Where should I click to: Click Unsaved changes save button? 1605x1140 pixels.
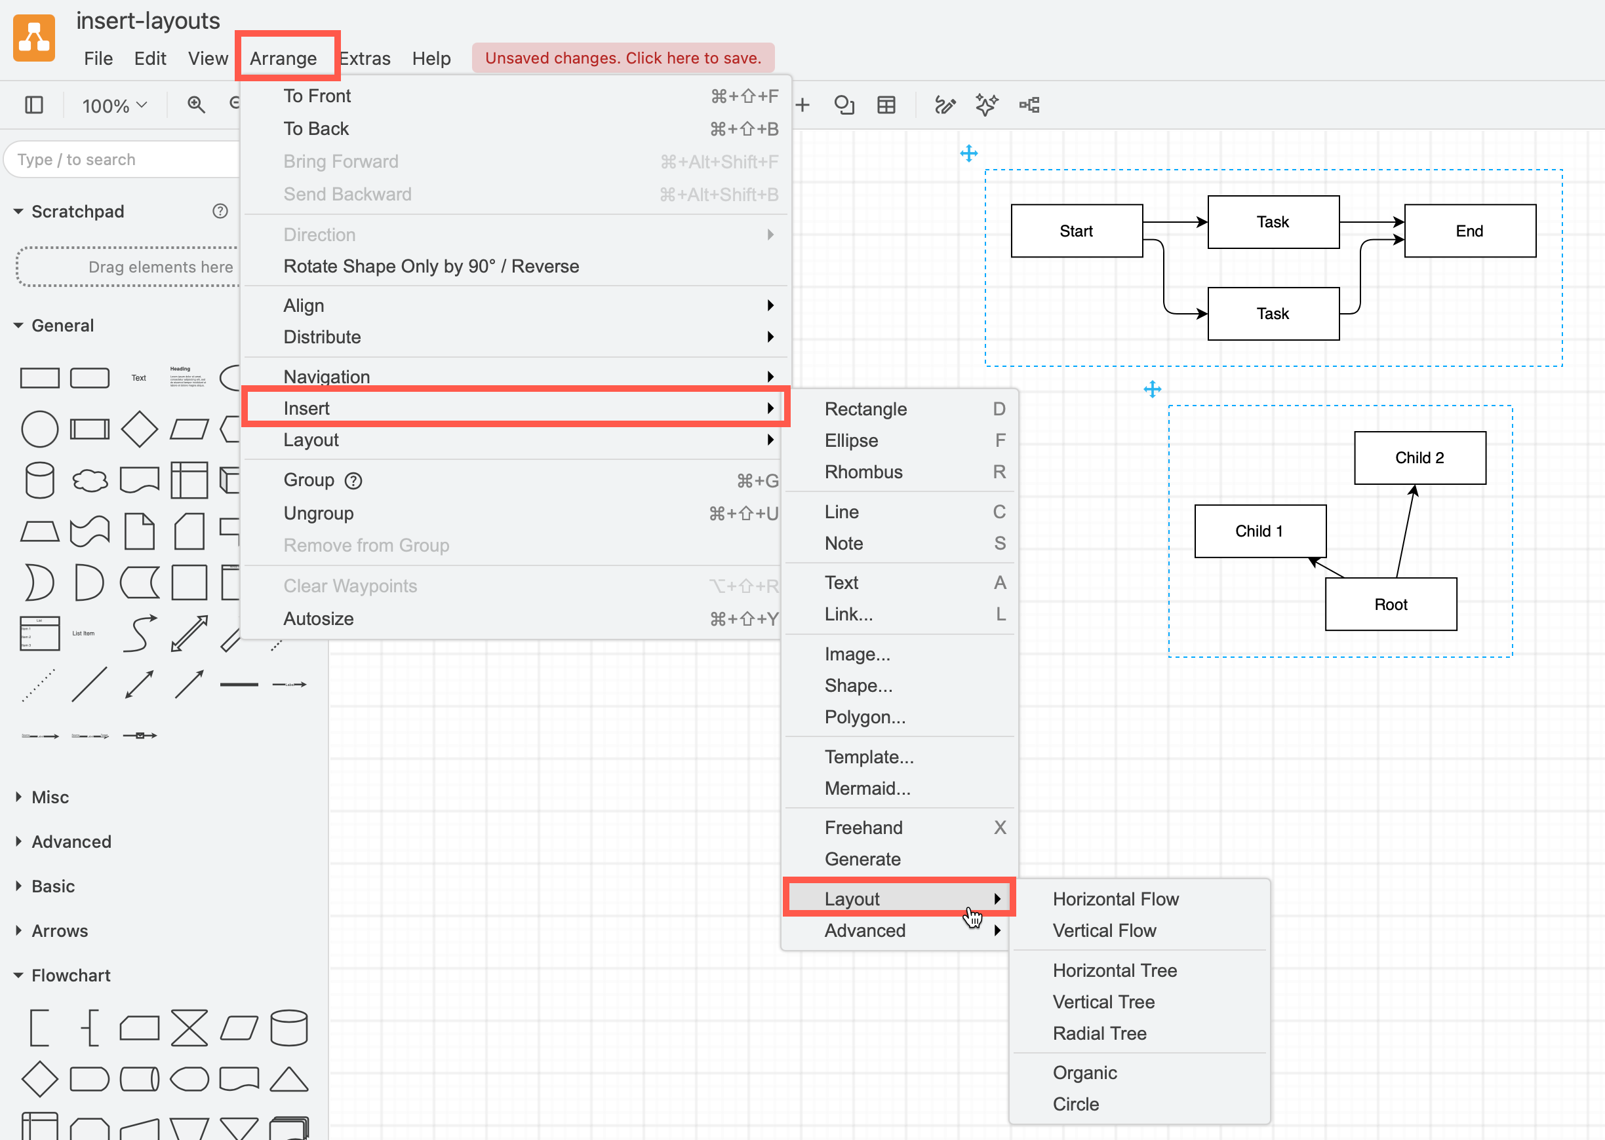coord(623,58)
